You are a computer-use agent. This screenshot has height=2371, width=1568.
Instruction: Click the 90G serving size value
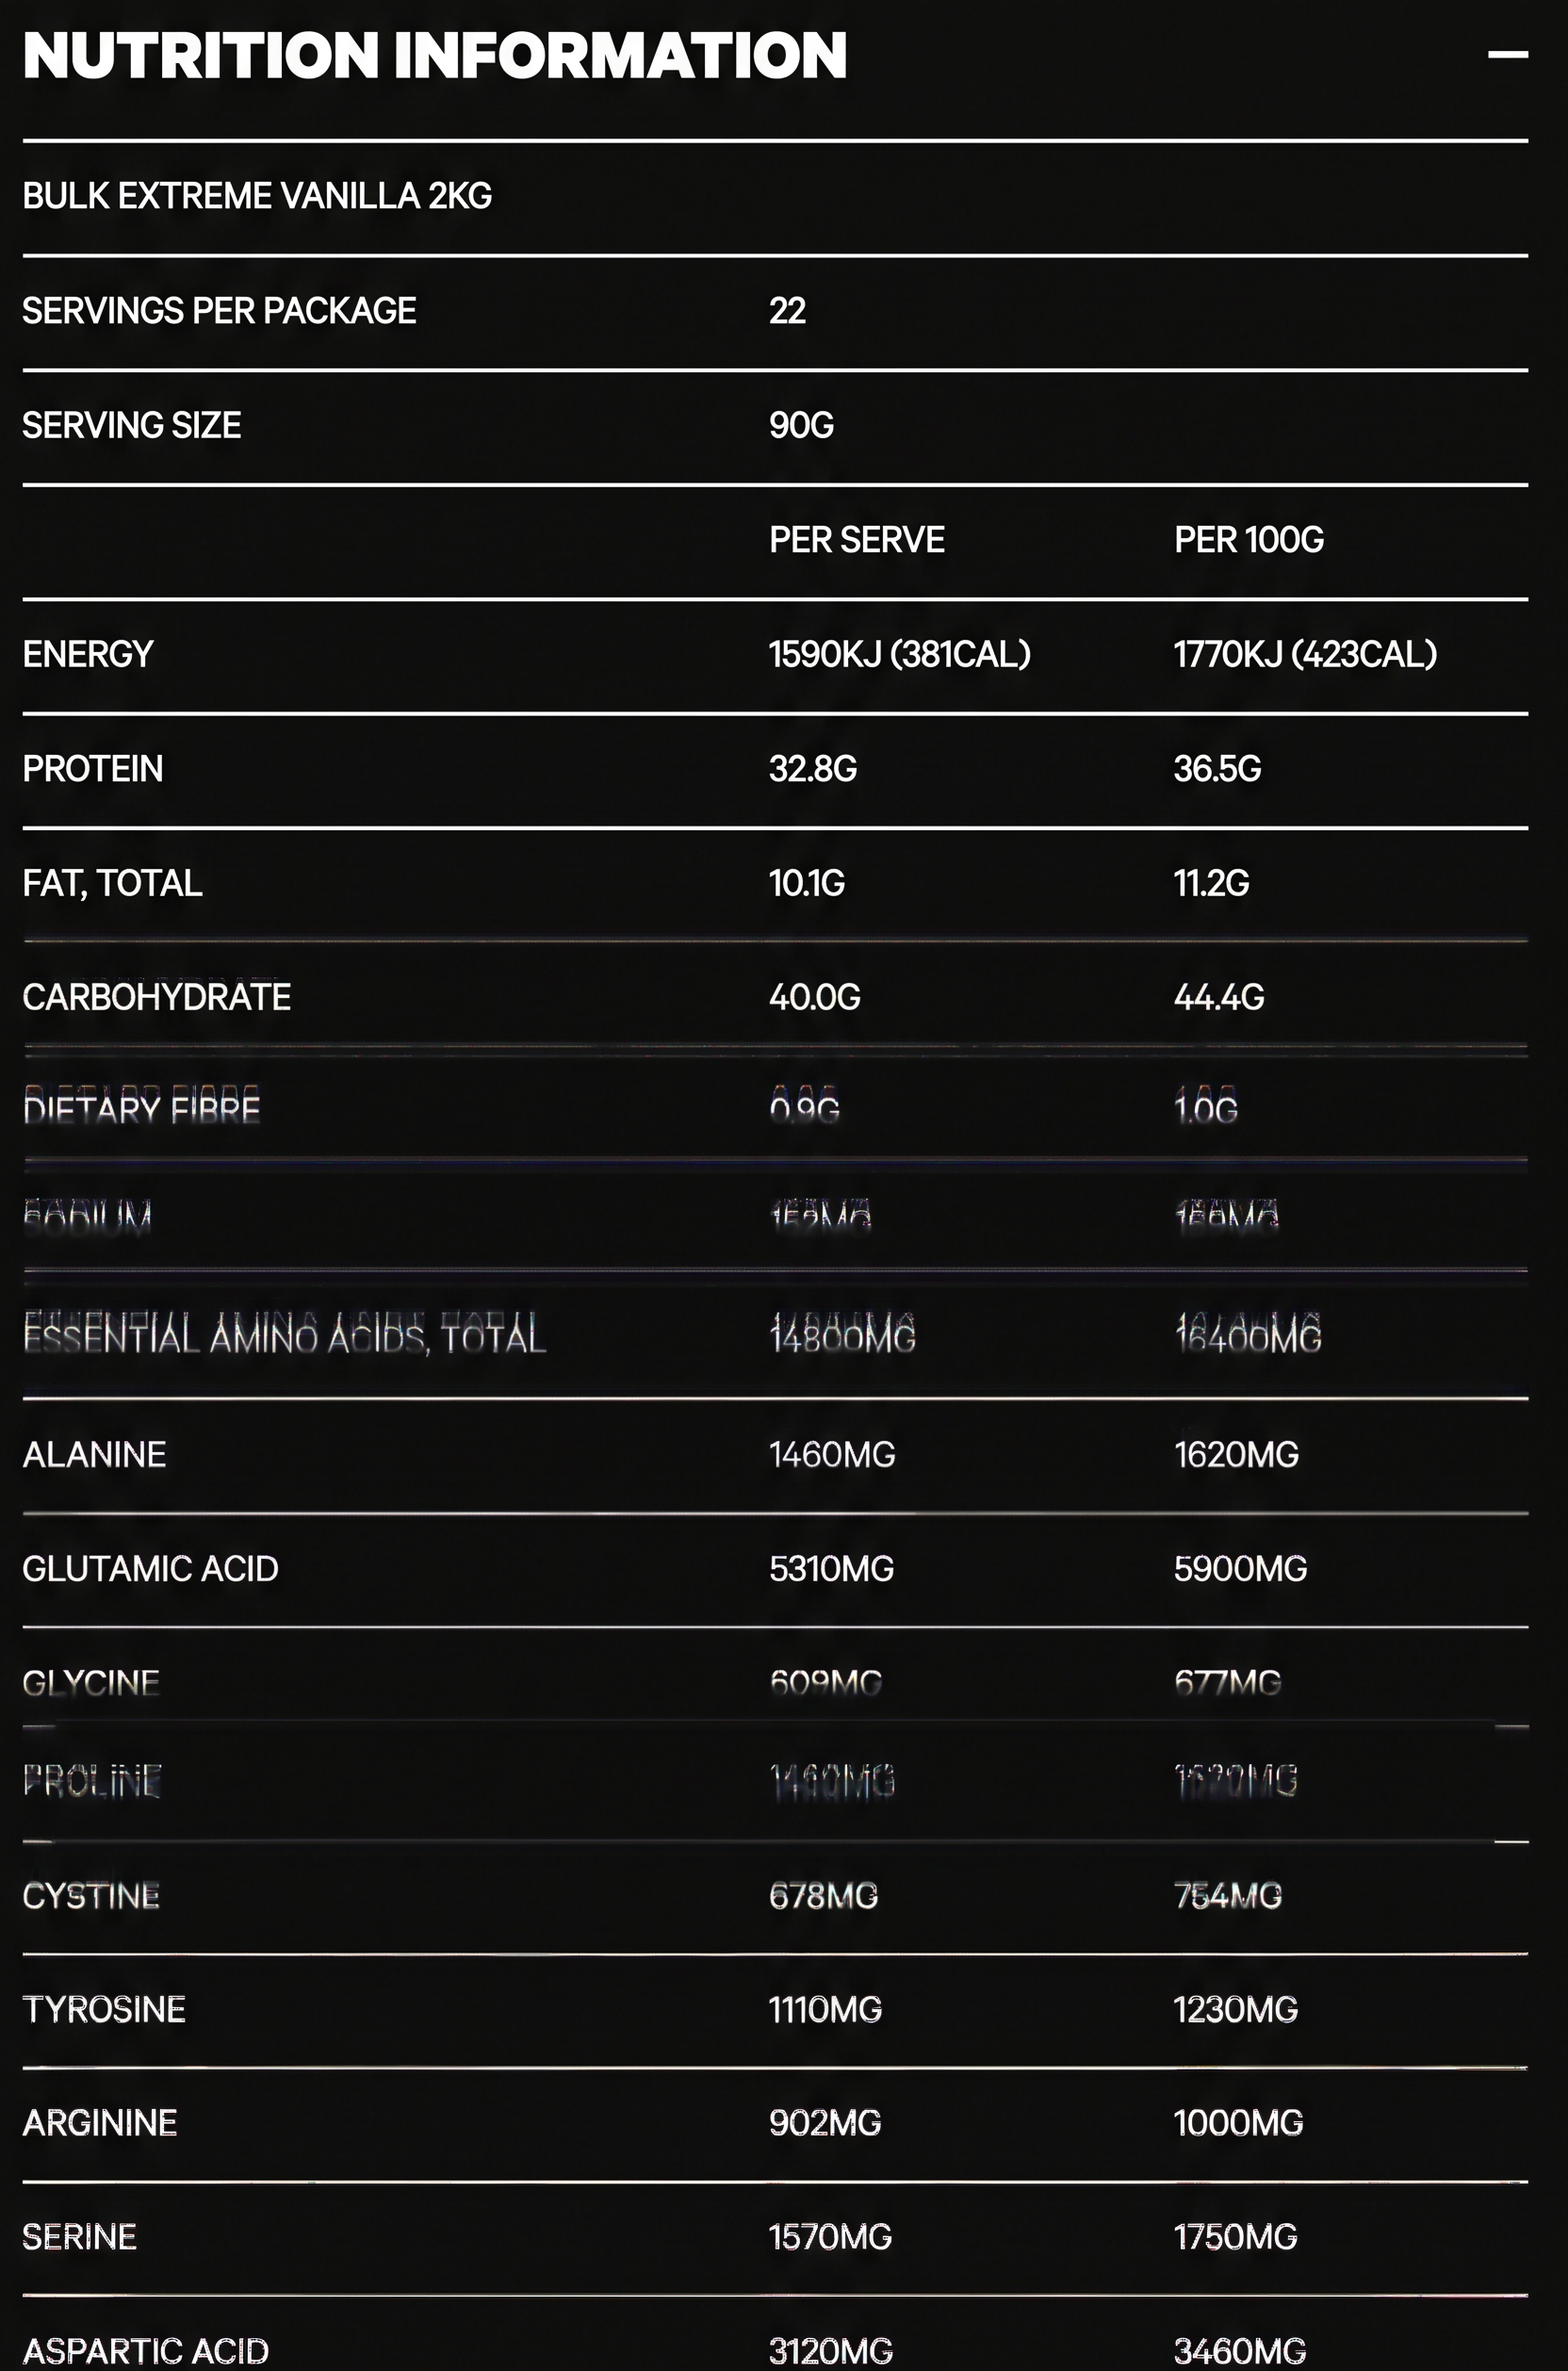801,425
